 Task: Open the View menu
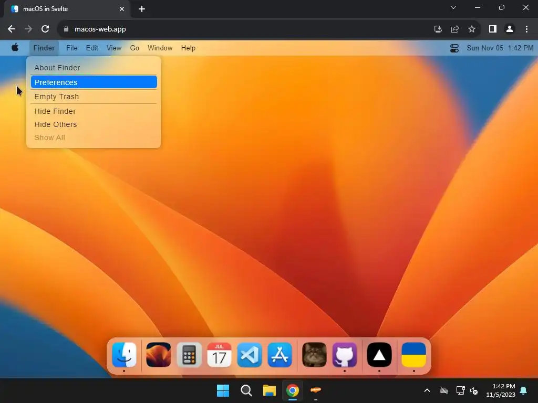[x=114, y=48]
